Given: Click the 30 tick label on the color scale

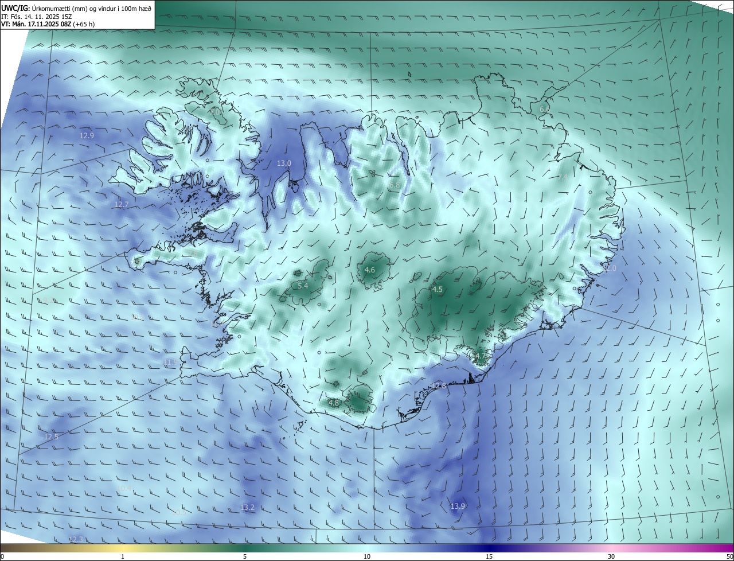Looking at the screenshot, I should (611, 556).
